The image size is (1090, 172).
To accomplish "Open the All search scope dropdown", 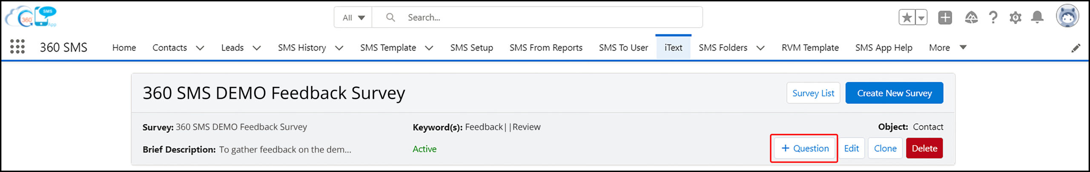I will (x=353, y=17).
